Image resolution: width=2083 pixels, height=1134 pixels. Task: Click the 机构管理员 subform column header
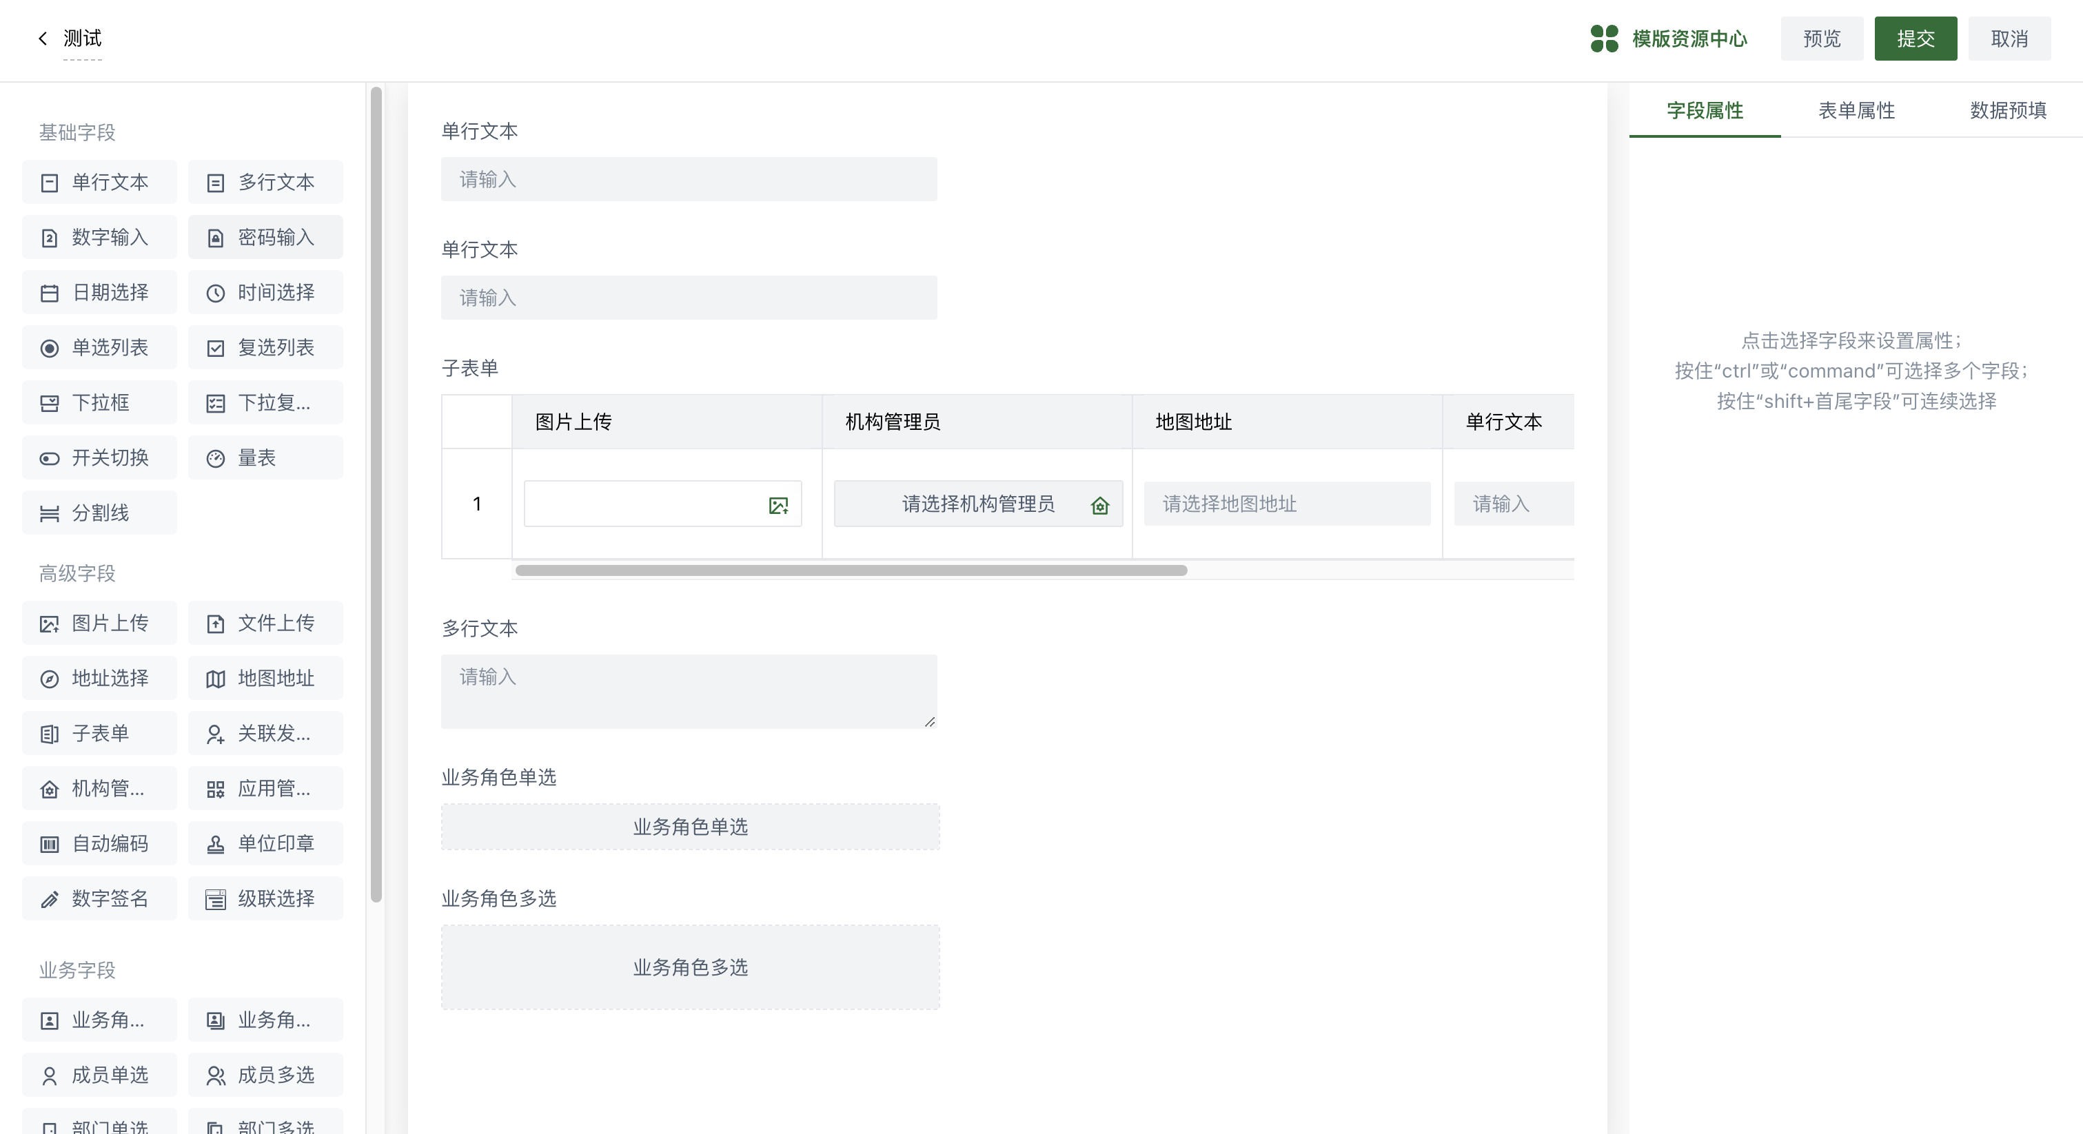pos(977,421)
